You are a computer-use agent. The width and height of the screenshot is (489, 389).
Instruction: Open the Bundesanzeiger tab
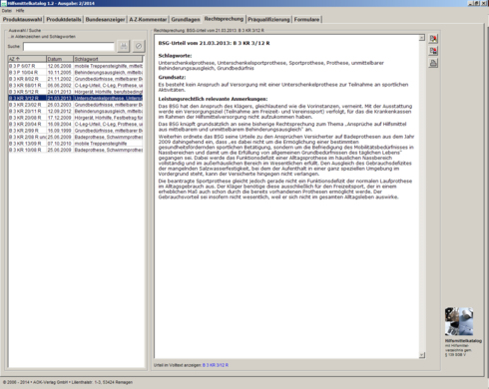tap(105, 20)
